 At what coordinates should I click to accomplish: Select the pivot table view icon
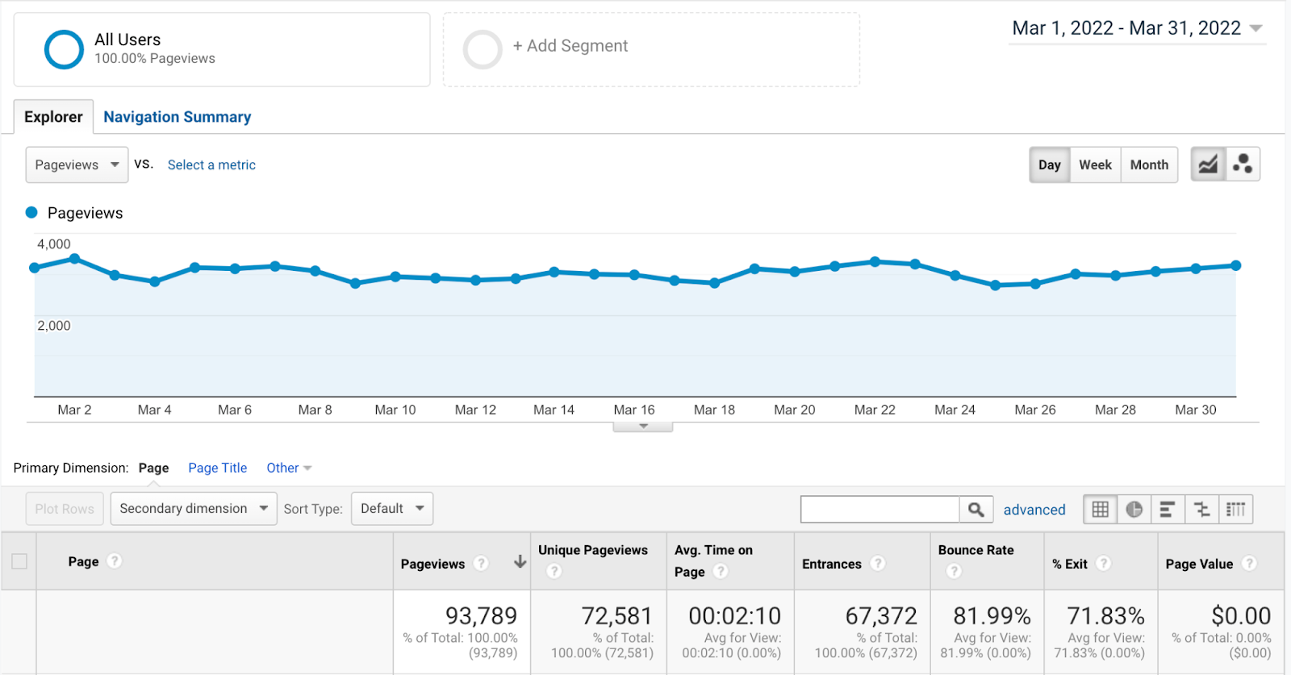[1235, 510]
